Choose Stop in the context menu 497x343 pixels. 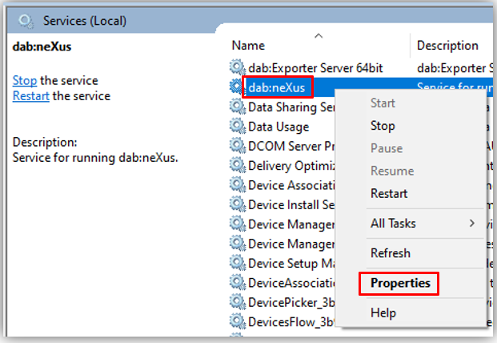[383, 126]
